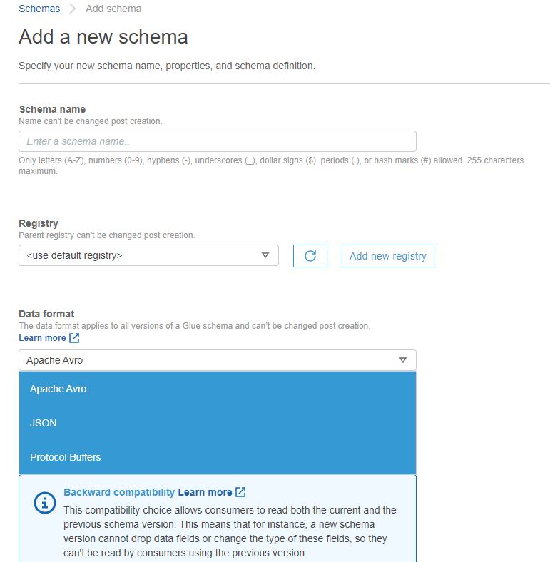550x562 pixels.
Task: Click the Schema name field label
Action: pos(52,109)
